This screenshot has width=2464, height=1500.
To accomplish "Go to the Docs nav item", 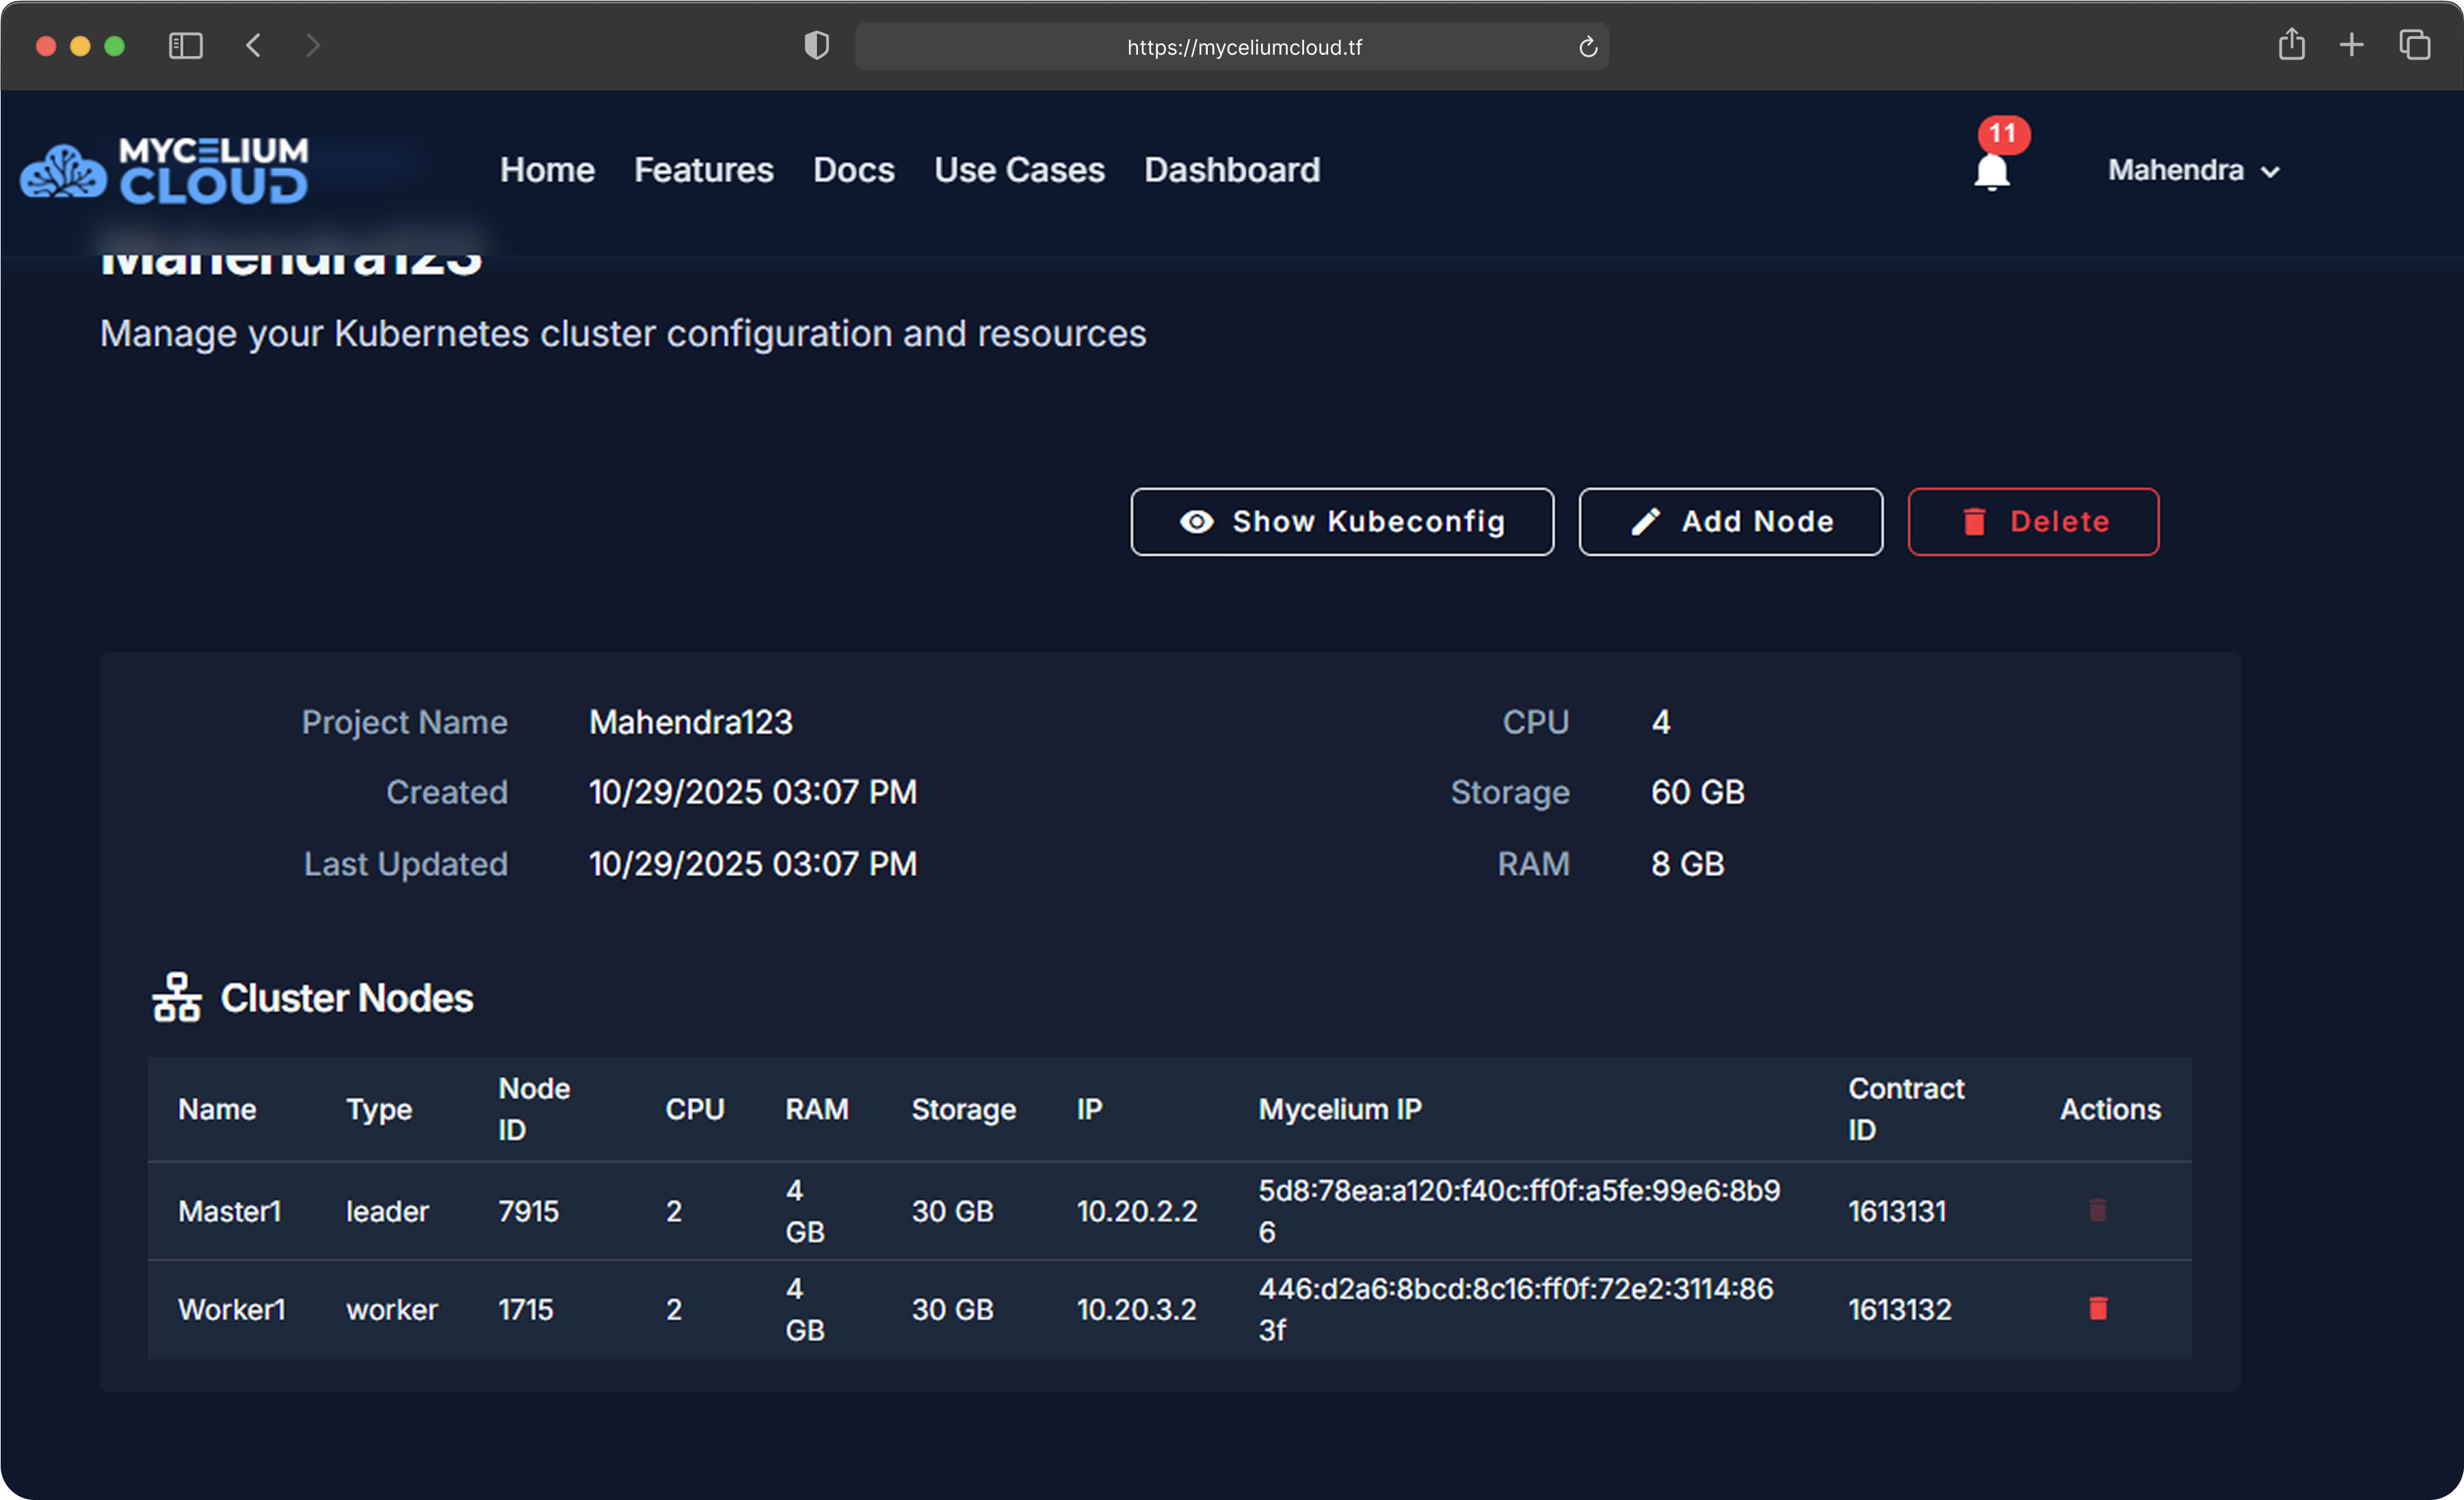I will click(x=853, y=171).
